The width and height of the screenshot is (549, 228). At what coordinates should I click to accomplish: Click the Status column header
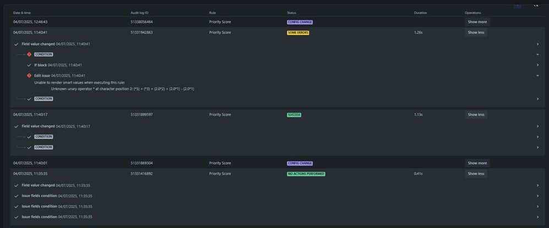point(292,13)
